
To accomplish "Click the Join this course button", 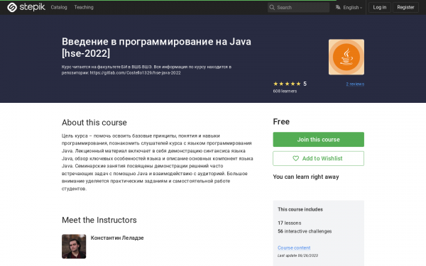I will pos(318,140).
